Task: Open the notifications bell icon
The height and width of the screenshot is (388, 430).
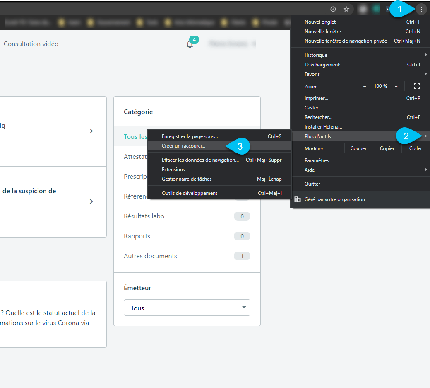Action: 190,44
